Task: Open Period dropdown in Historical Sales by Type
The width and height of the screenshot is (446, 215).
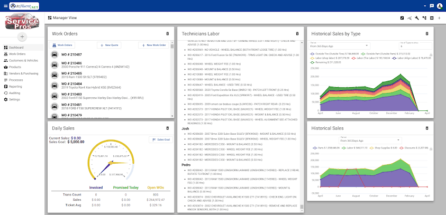Action: coord(339,45)
